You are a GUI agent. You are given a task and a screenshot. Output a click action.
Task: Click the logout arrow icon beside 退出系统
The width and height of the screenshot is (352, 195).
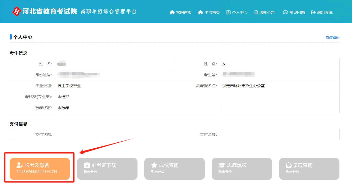tap(313, 12)
